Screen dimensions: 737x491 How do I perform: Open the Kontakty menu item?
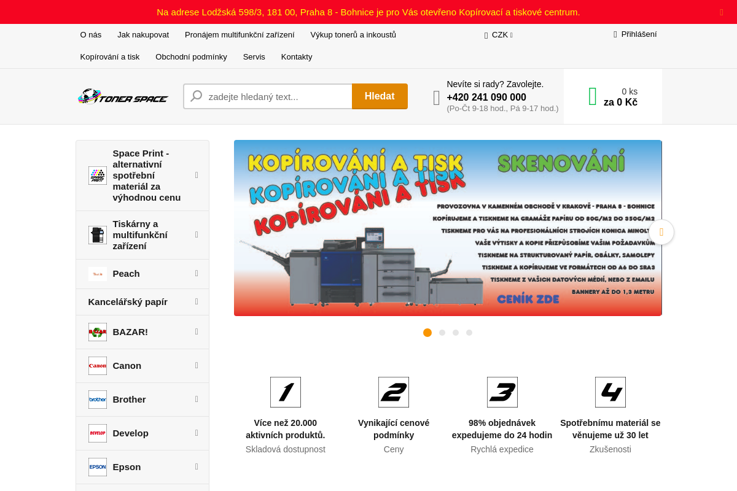click(297, 57)
